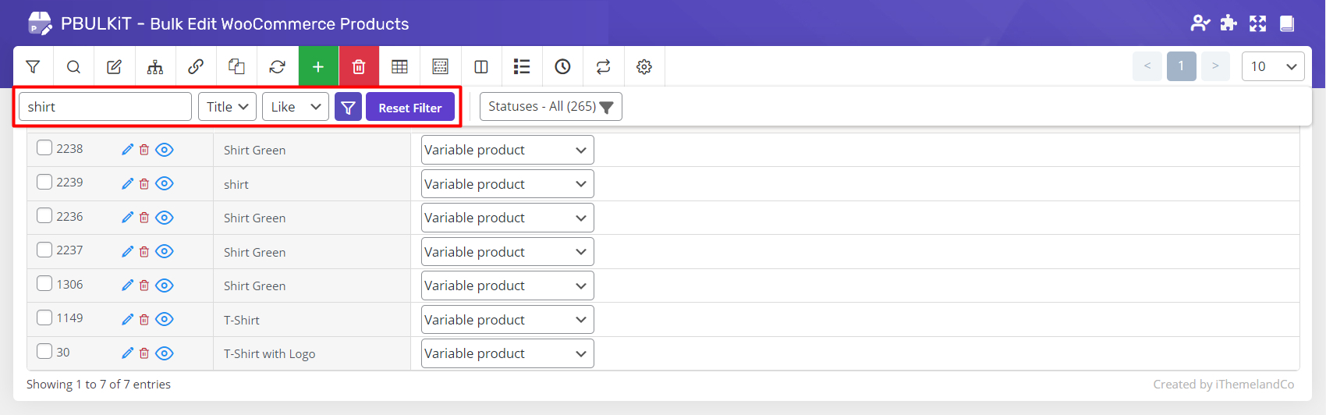The image size is (1326, 415).
Task: Go to page 1 in pagination
Action: [1181, 66]
